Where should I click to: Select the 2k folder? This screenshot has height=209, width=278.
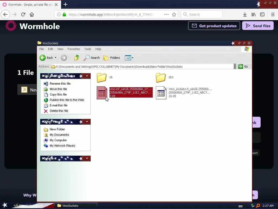102,78
